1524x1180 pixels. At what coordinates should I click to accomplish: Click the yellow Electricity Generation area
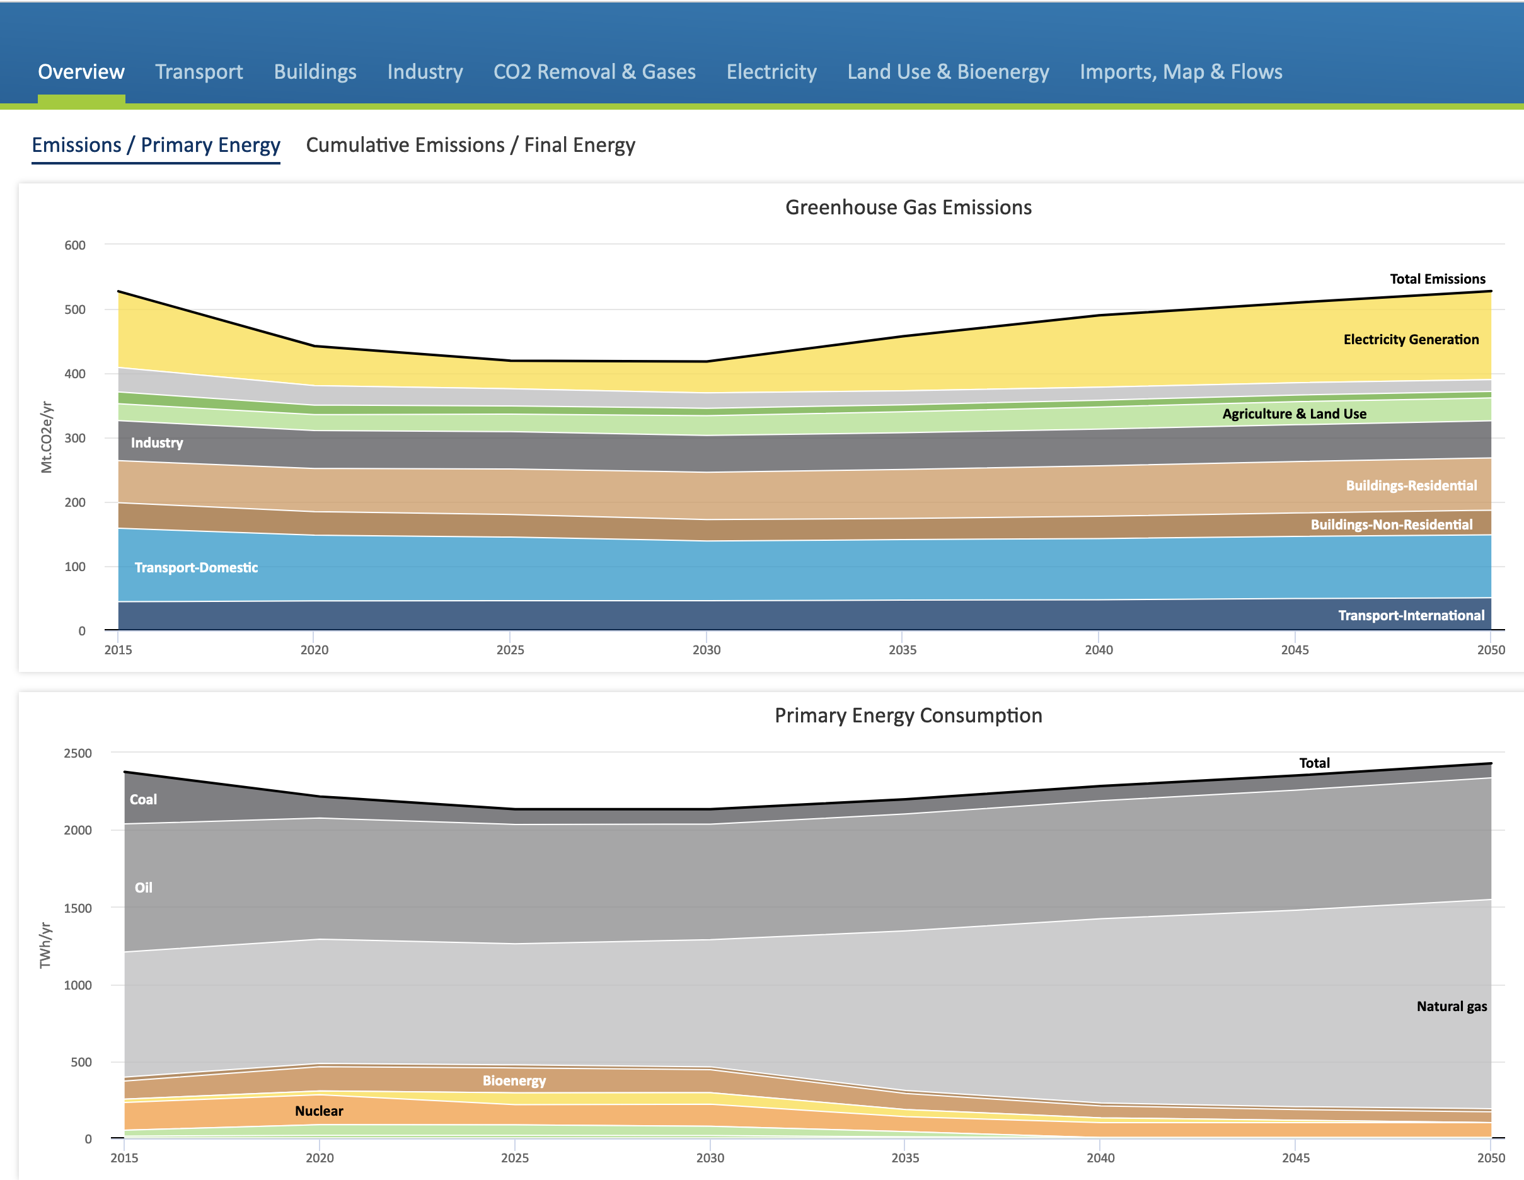click(x=1411, y=340)
